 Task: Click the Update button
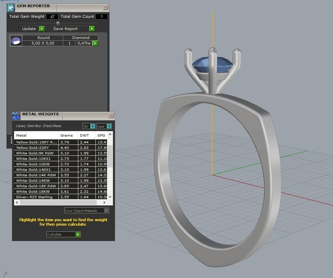[33, 28]
